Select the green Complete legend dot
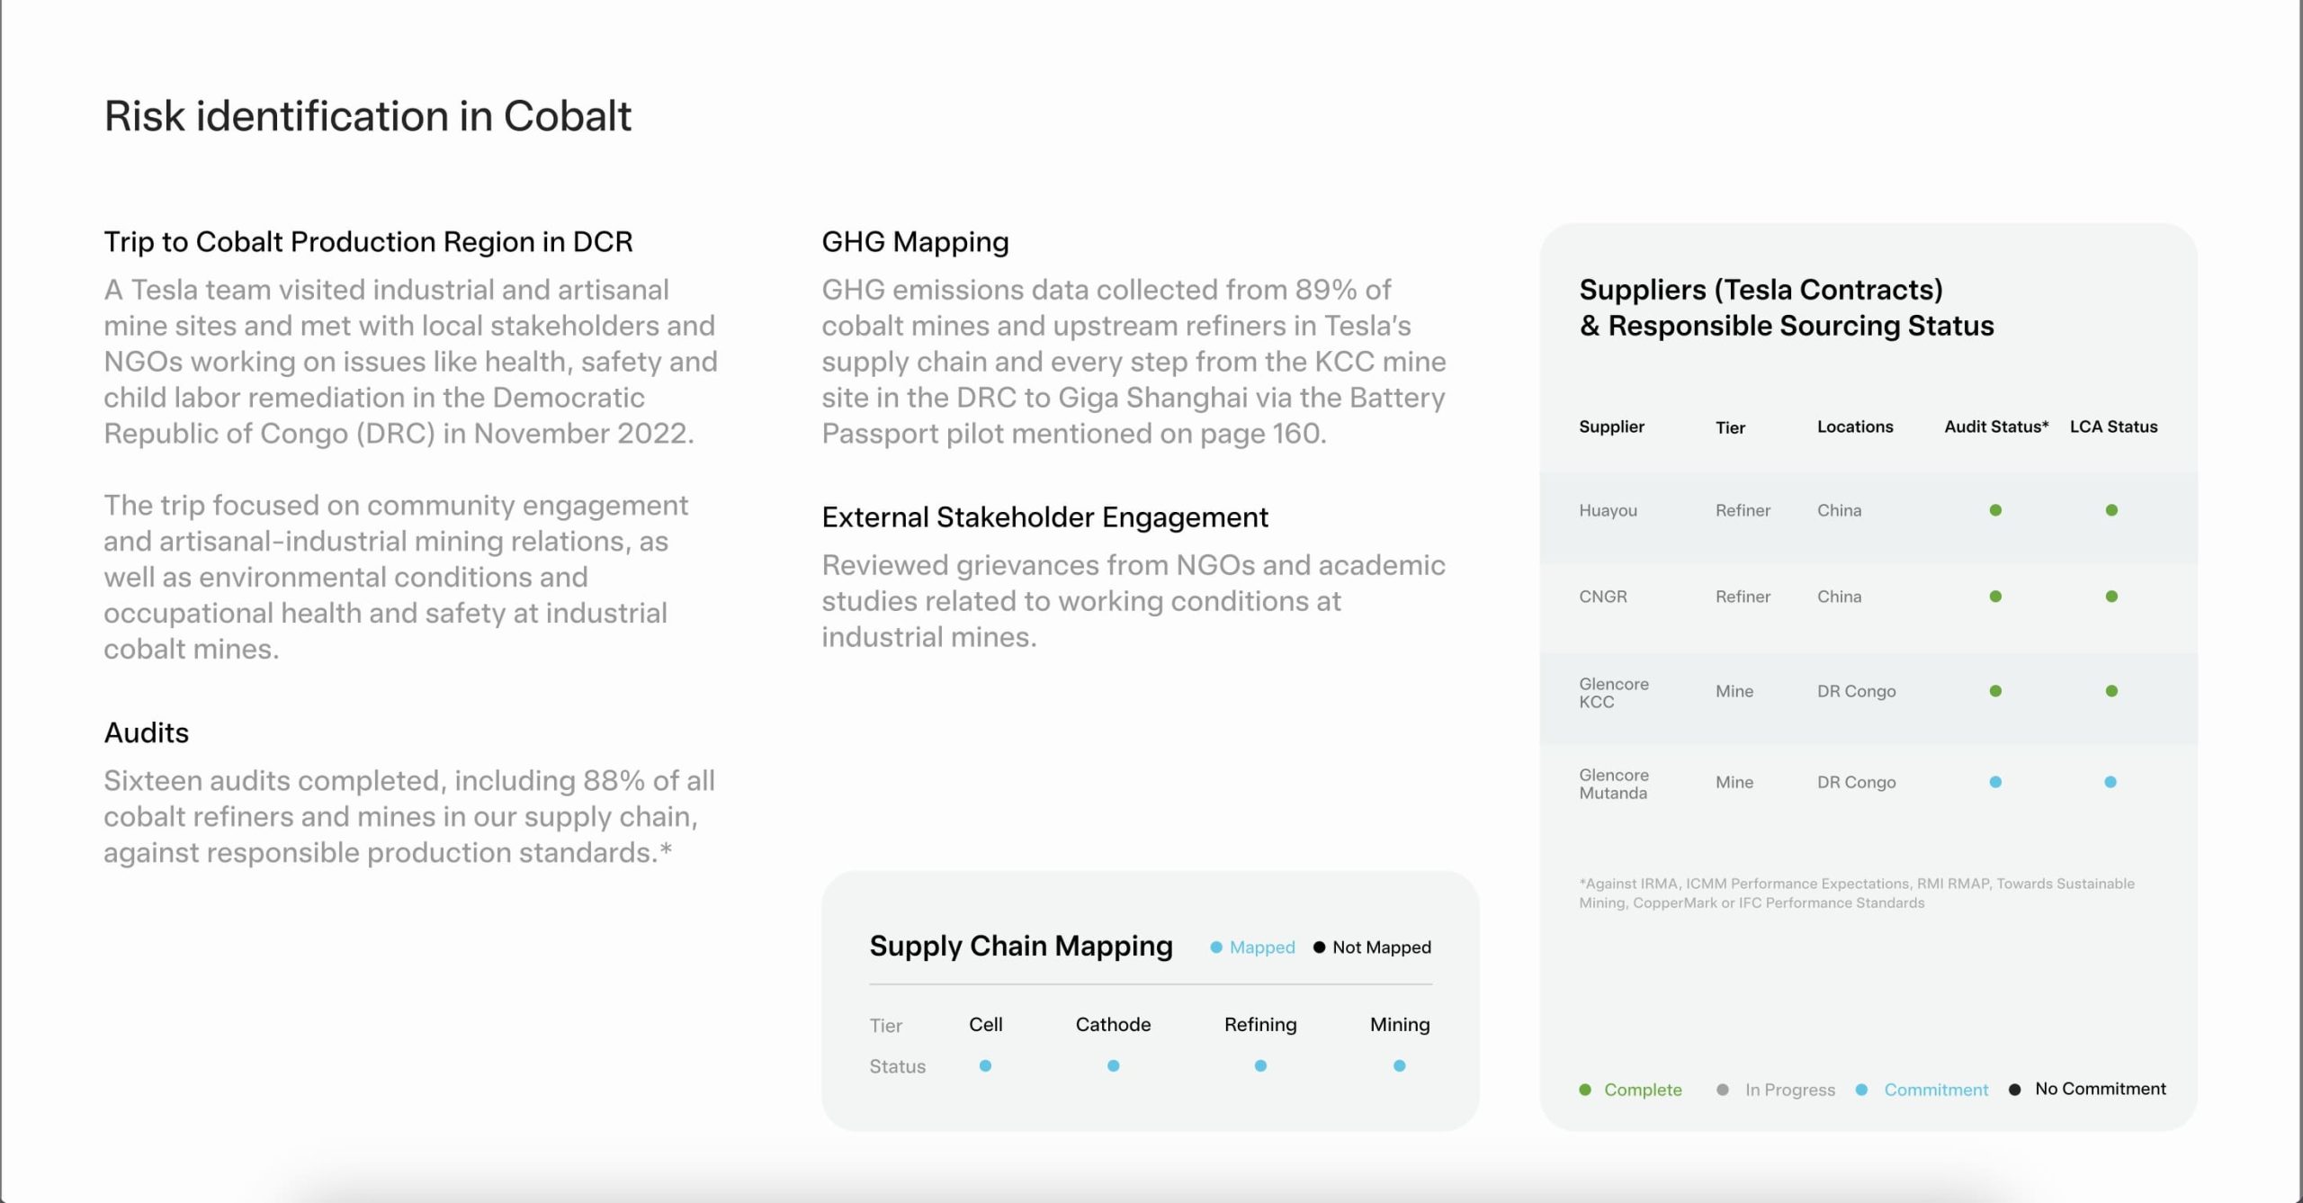The height and width of the screenshot is (1203, 2303). (x=1585, y=1090)
